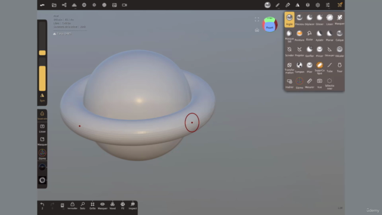Select the Insérer insert tool

pos(289,83)
